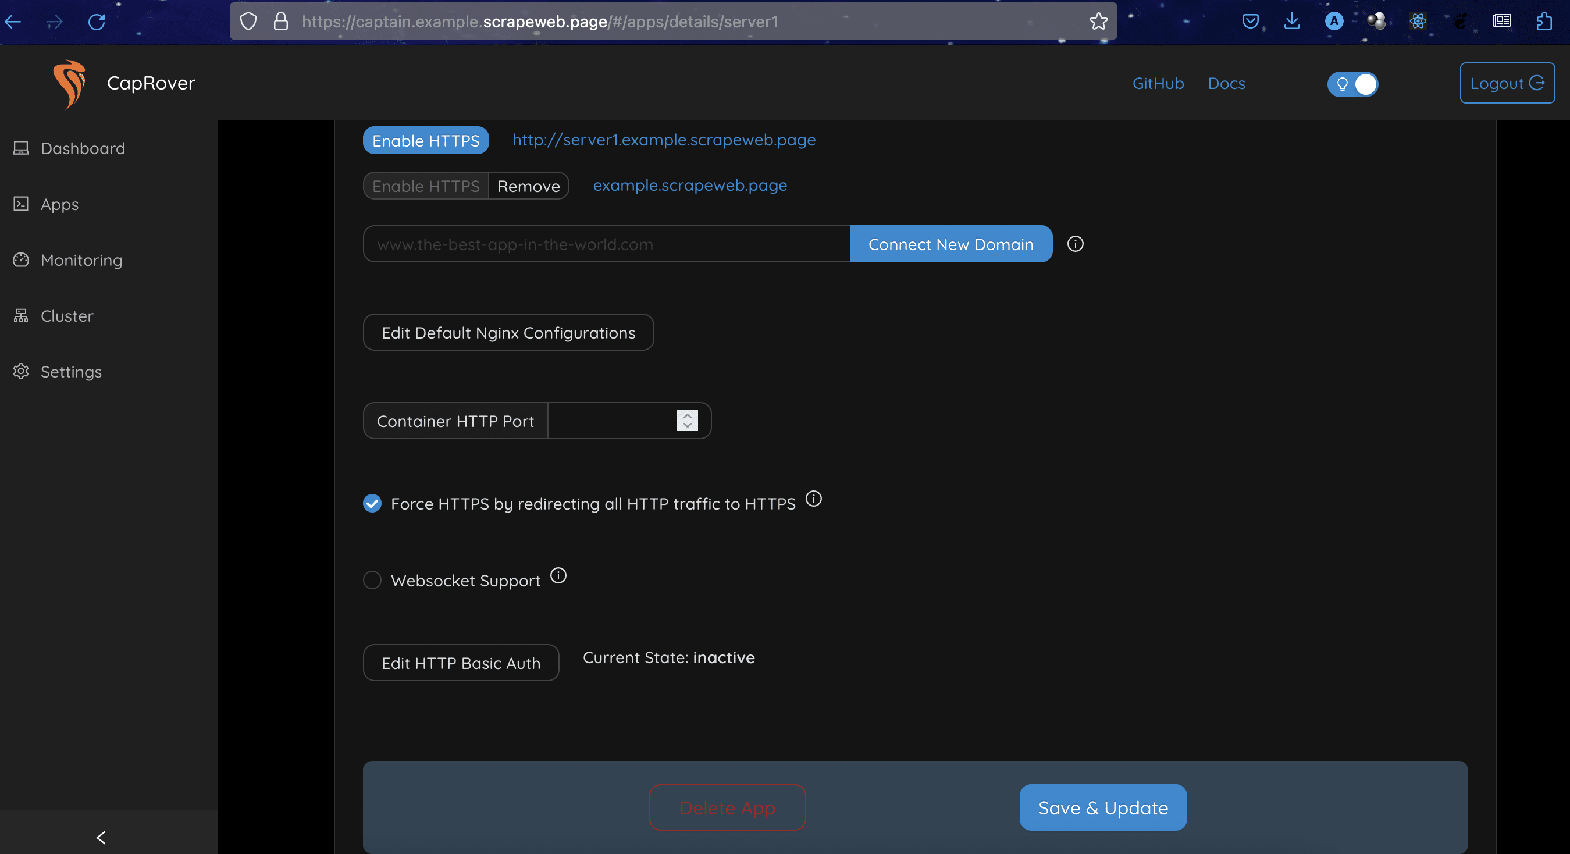The image size is (1570, 854).
Task: Click the CapRover logo icon
Action: click(x=69, y=84)
